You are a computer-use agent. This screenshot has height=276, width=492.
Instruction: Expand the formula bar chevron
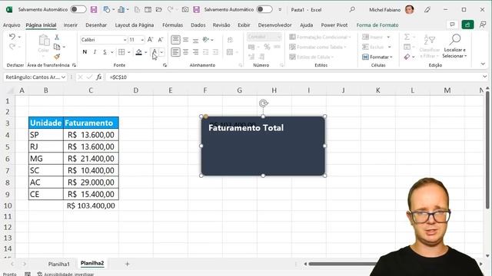[x=485, y=77]
